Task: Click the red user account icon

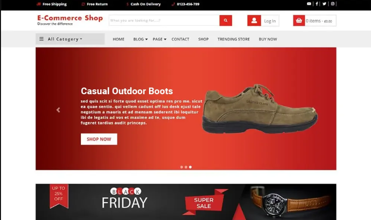Action: 254,21
